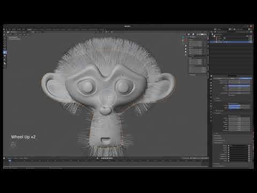Switch to Rendered viewport shading
Screen dimensions: 257x193
tap(206, 34)
